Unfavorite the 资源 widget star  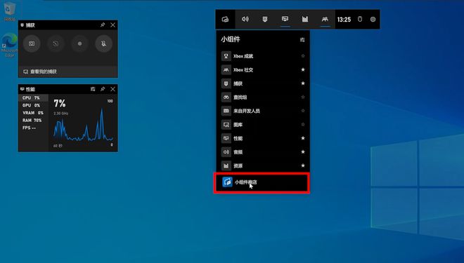(303, 166)
